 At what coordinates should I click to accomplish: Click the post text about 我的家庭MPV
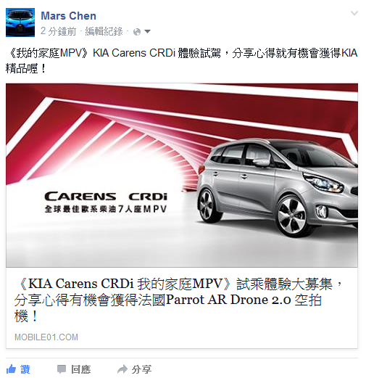[181, 61]
